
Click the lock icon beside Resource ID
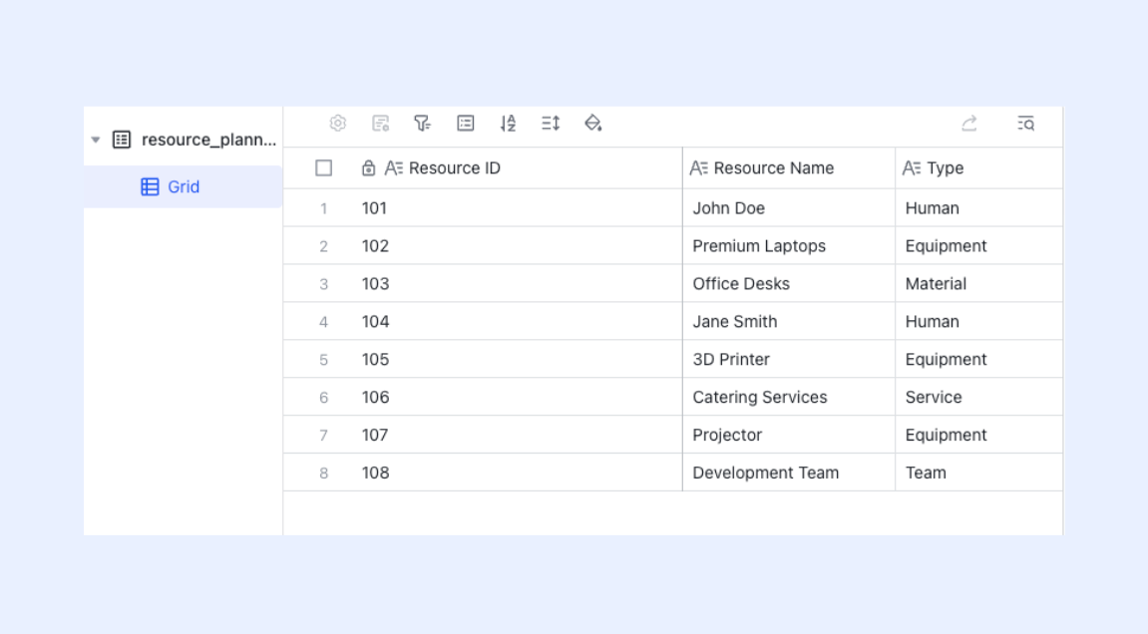[368, 168]
